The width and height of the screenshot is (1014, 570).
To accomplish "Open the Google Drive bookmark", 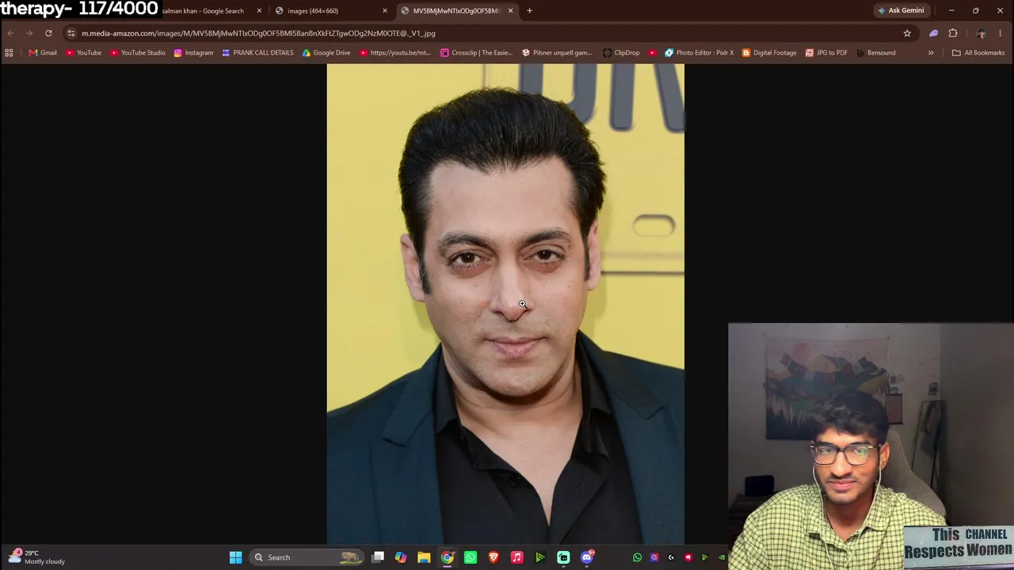I will tap(326, 53).
